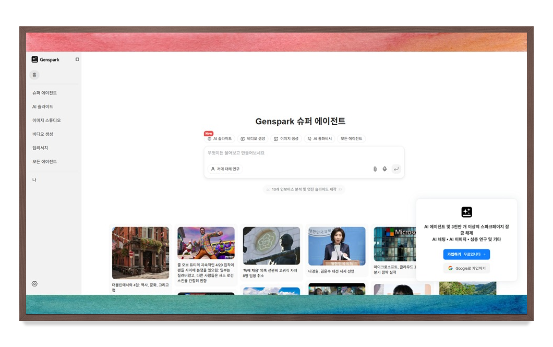553x347 pixels.
Task: Open the statue and emblem news thumbnail
Action: 272,246
